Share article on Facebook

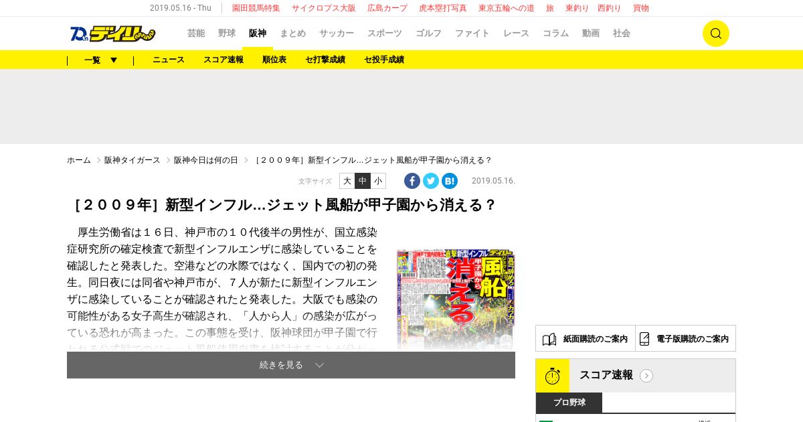(412, 181)
